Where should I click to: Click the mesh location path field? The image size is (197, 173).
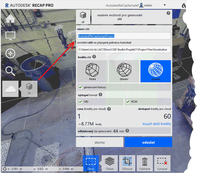124,49
